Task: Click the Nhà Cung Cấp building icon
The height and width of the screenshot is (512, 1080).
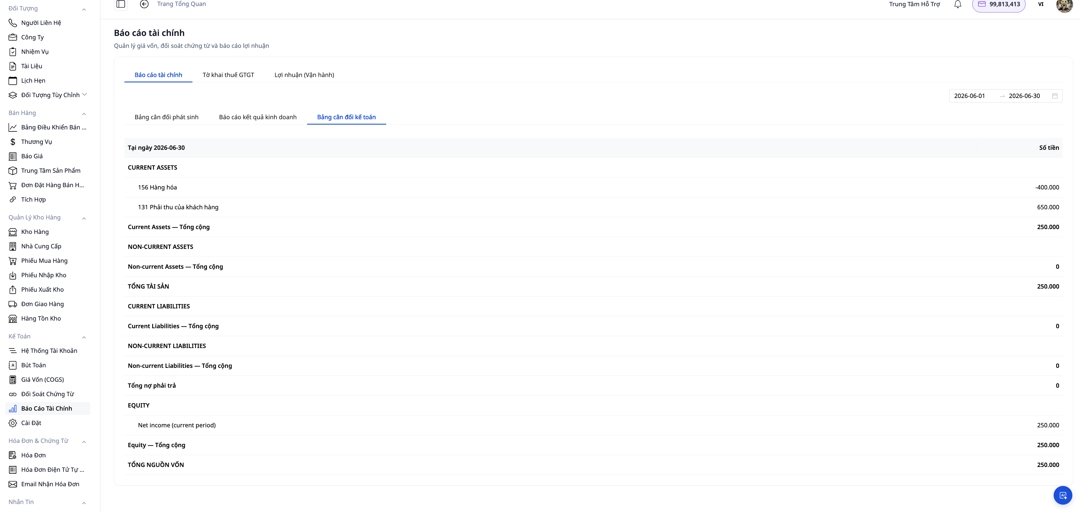Action: pyautogui.click(x=13, y=246)
